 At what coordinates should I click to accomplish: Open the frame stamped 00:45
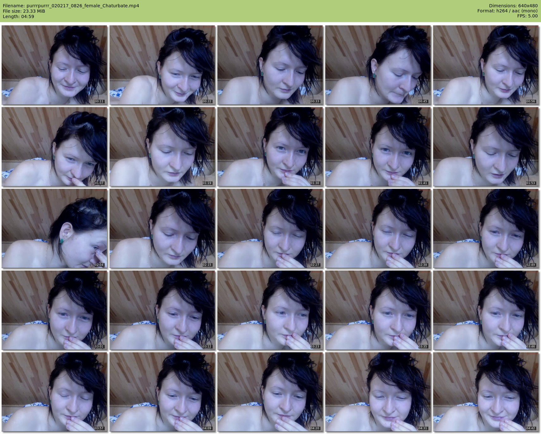coord(378,65)
